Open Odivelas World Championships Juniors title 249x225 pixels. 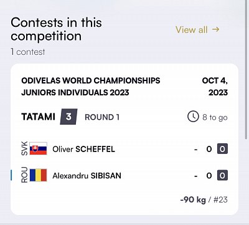click(x=91, y=87)
